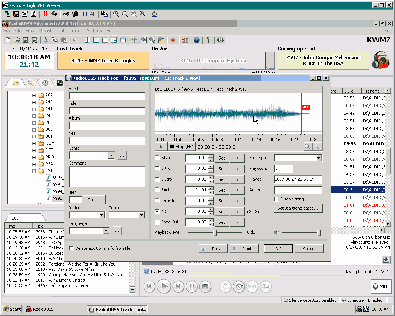Pause the TightVNC viewer with the red icon
This screenshot has width=395, height=316.
[45, 14]
